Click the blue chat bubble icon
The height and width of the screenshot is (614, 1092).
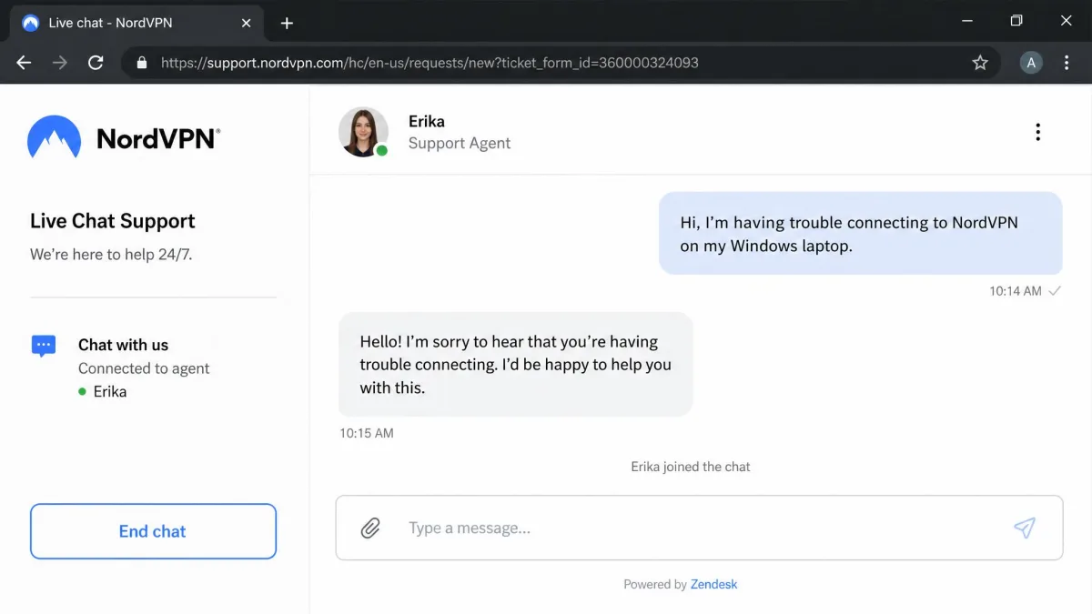(44, 346)
